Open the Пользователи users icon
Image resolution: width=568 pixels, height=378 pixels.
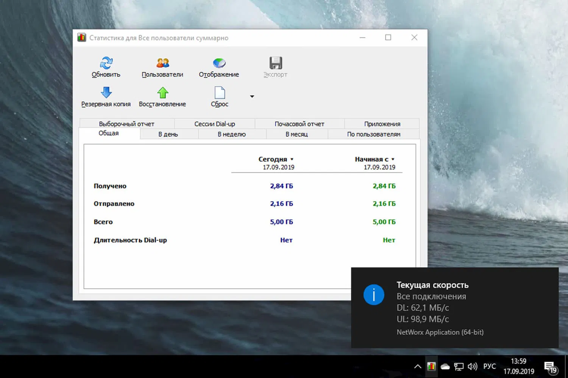tap(162, 63)
